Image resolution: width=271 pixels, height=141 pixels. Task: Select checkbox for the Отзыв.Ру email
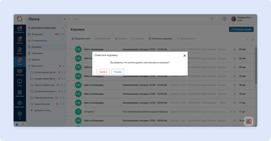coord(71,111)
